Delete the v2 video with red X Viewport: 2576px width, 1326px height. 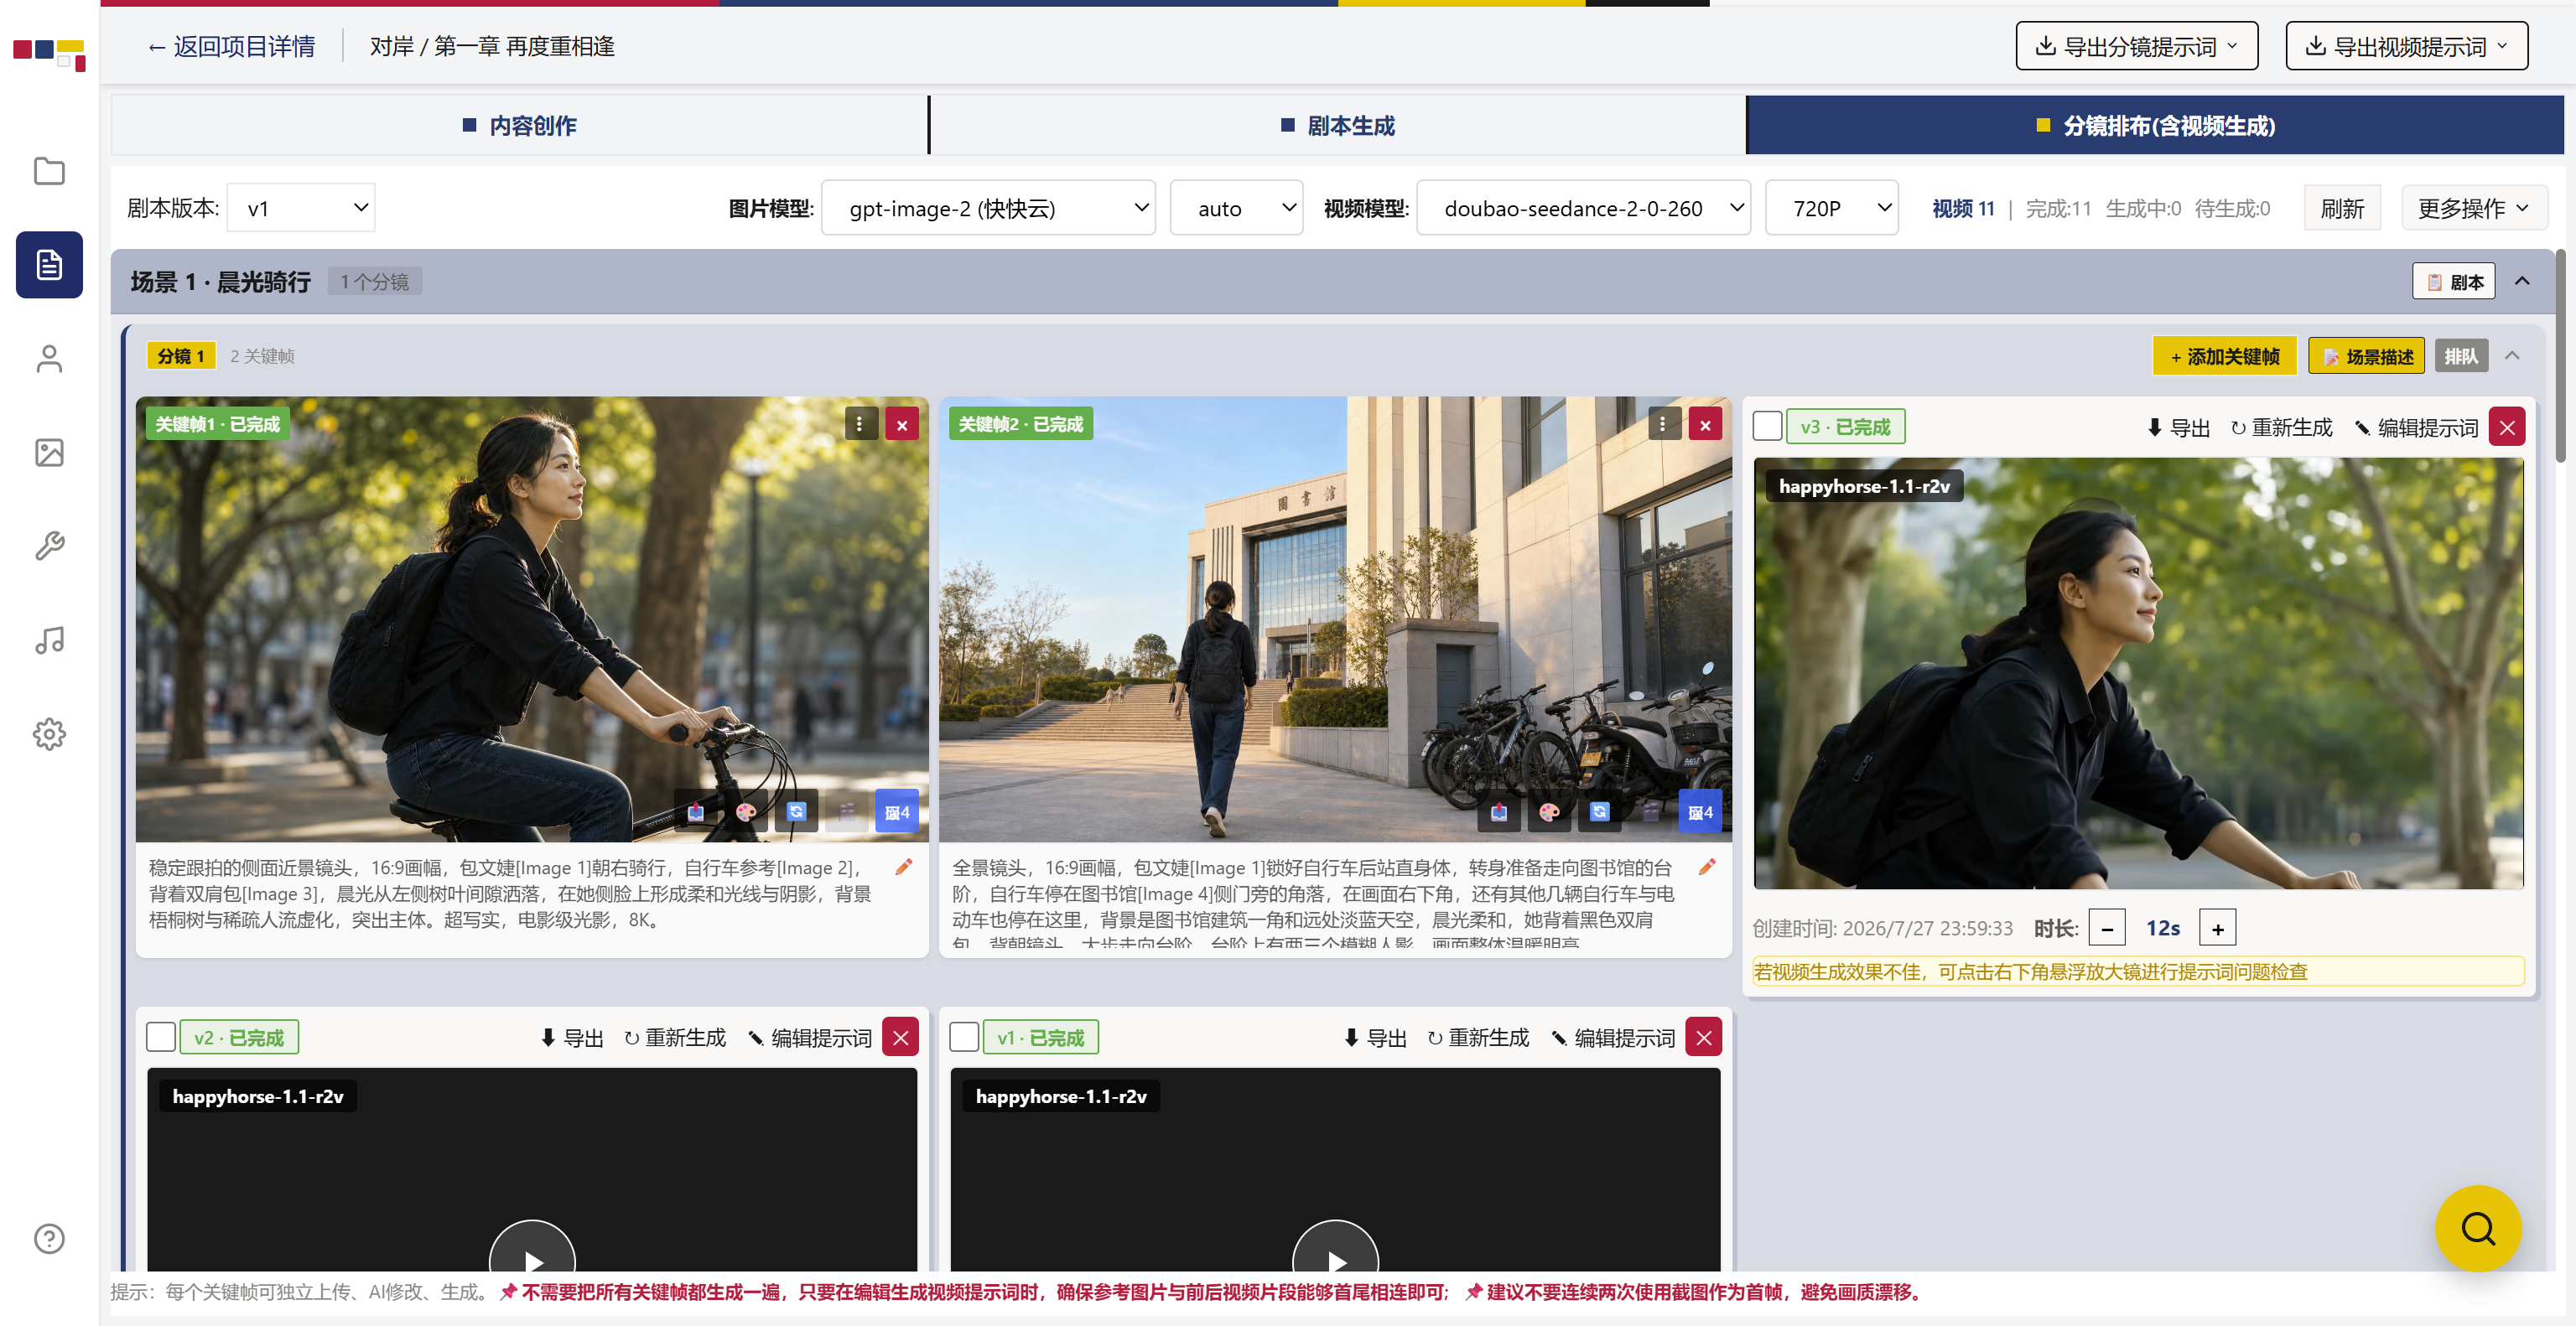coord(901,1039)
